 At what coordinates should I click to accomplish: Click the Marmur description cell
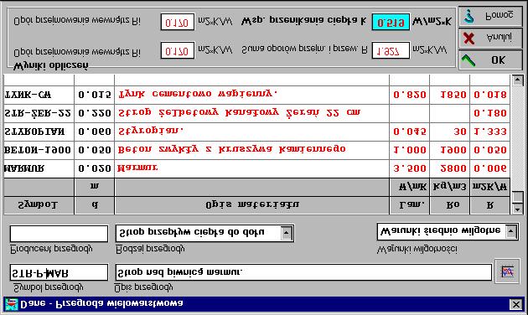click(x=252, y=169)
